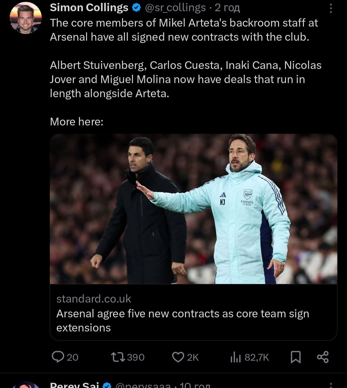This screenshot has width=347, height=388.
Task: Open the article preview image of Arteta
Action: pyautogui.click(x=193, y=209)
